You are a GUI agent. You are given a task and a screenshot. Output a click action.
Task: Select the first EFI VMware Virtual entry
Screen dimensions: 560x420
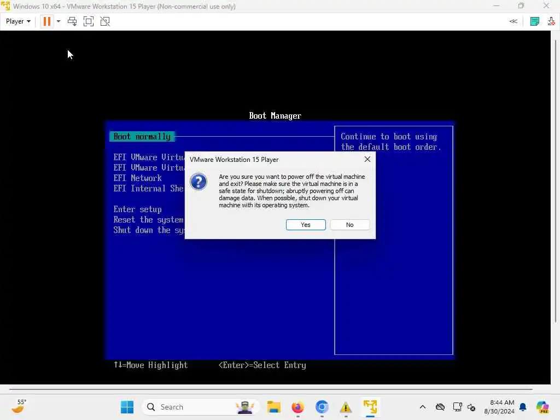pyautogui.click(x=149, y=157)
